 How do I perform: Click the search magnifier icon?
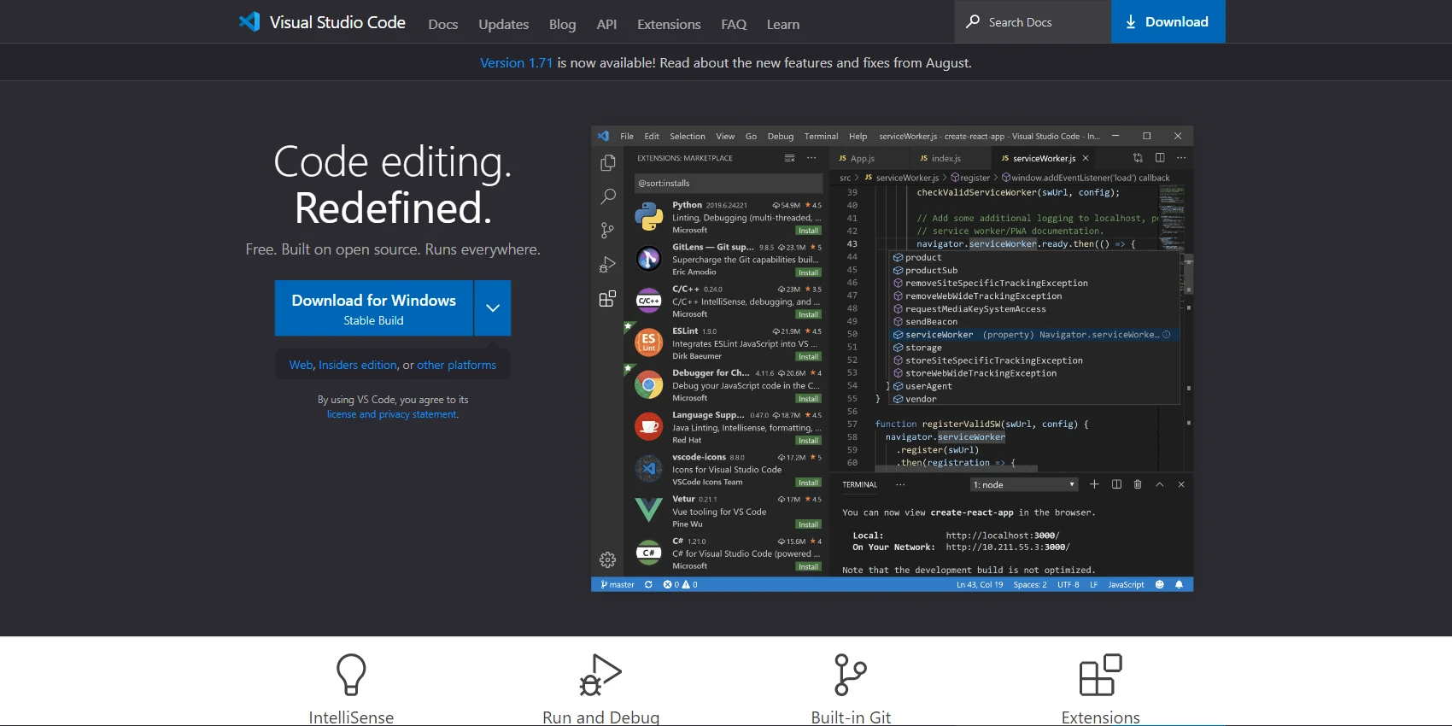[x=973, y=21]
